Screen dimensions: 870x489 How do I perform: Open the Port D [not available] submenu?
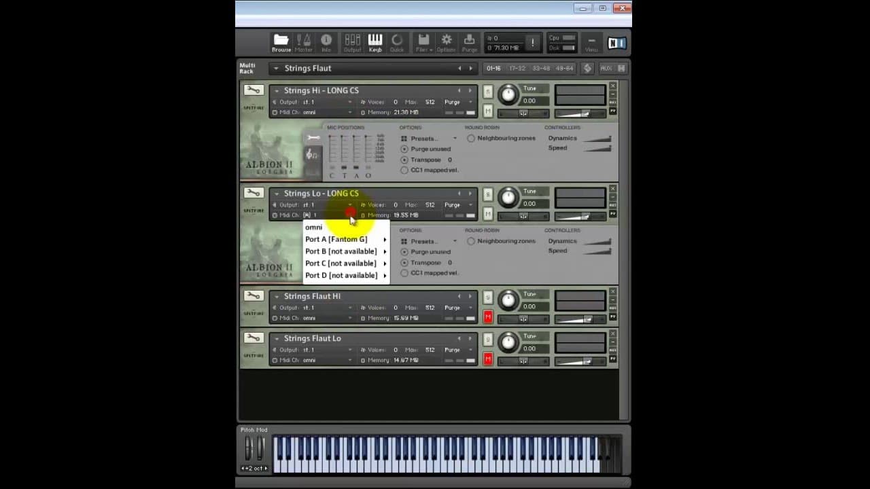point(346,275)
